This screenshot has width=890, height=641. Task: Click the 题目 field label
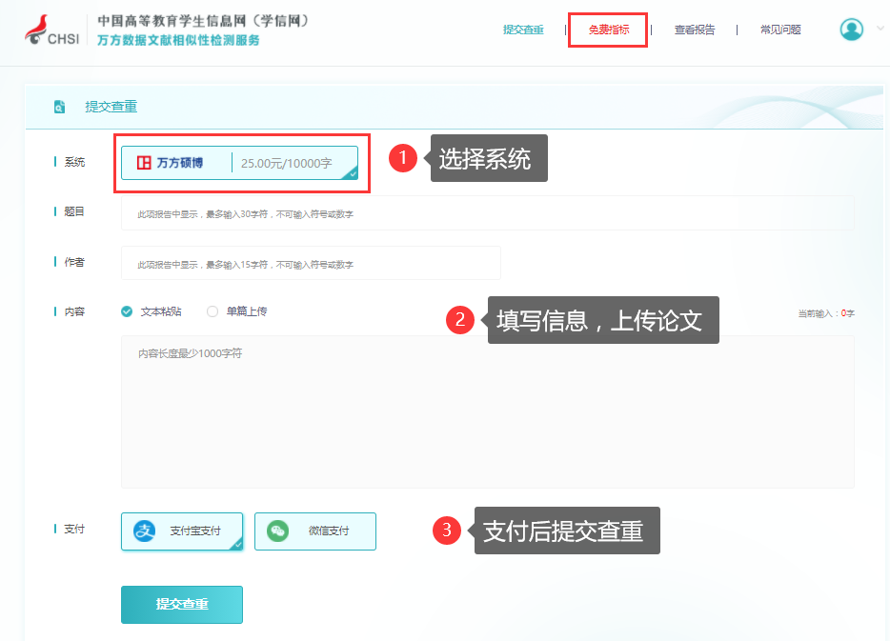coord(74,211)
